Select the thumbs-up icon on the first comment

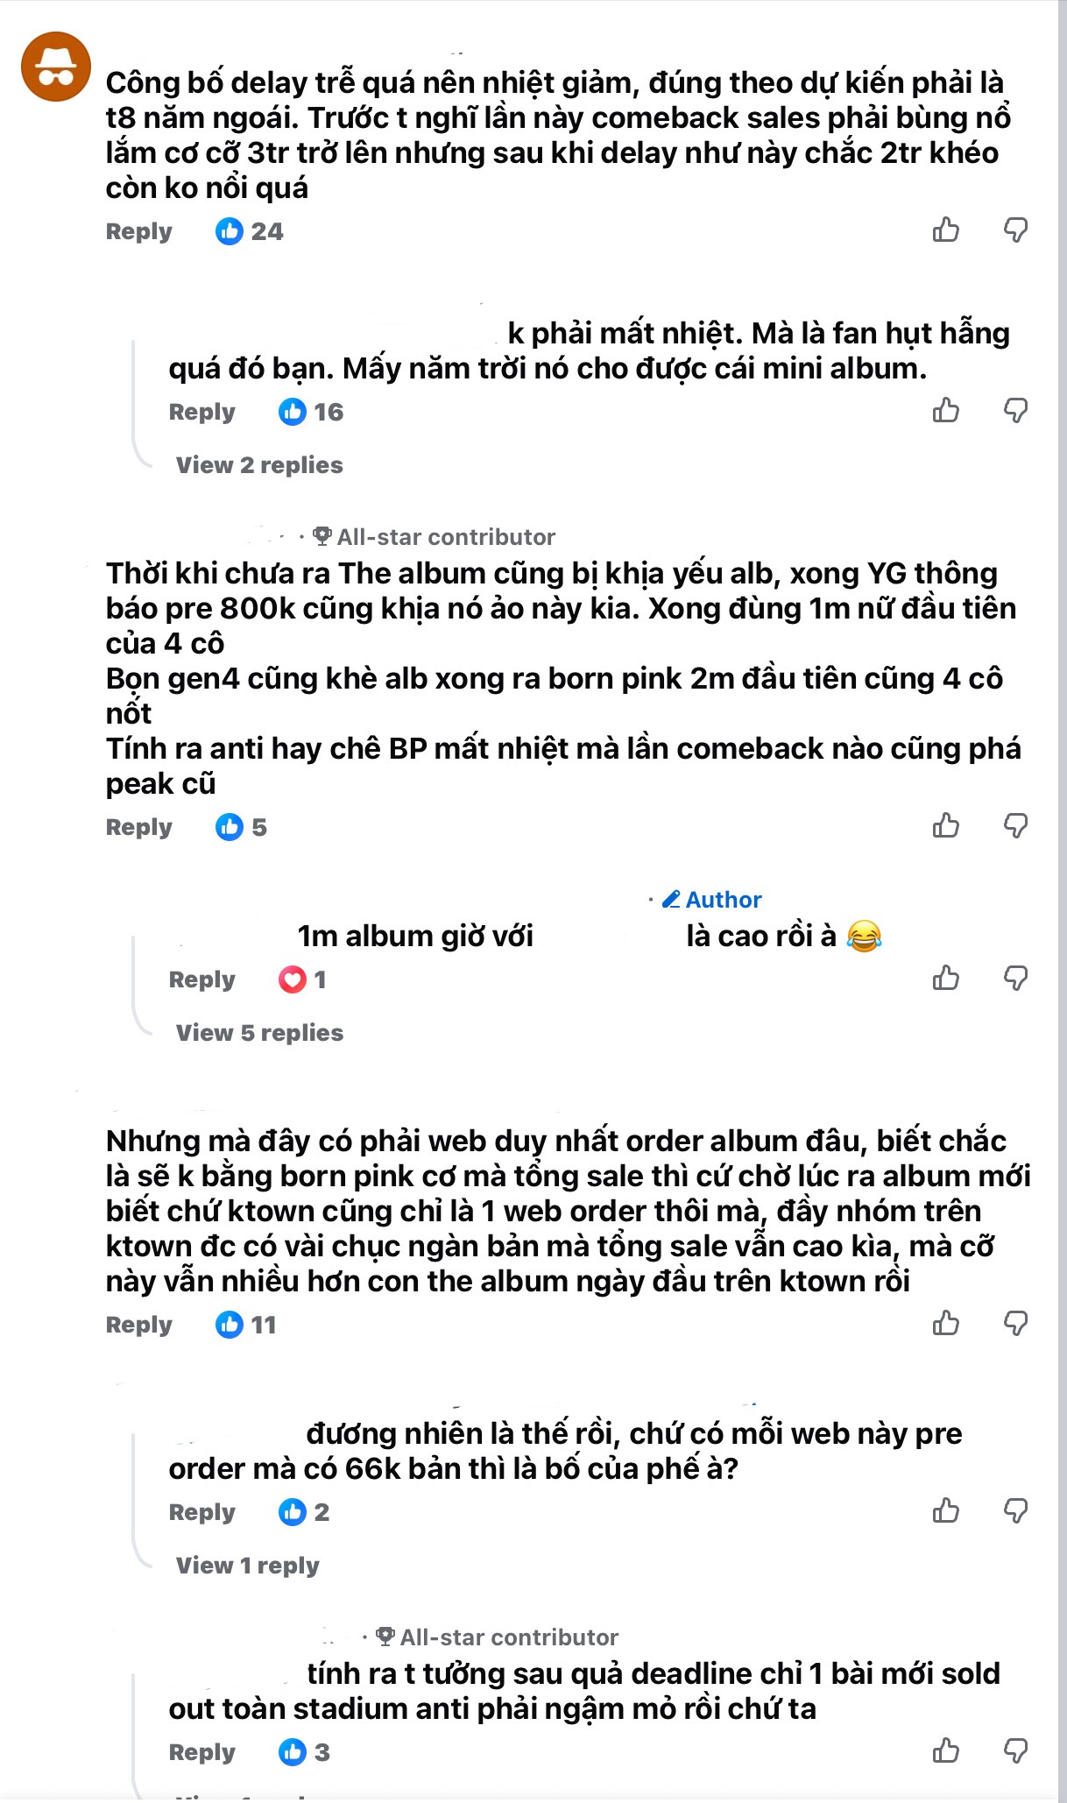945,230
